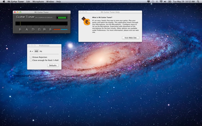202x126 pixels.
Task: Click the Visit Web Site button
Action: click(x=131, y=38)
